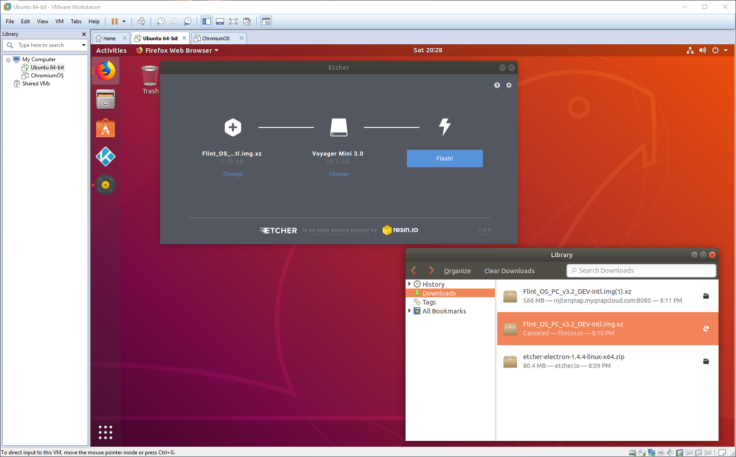The image size is (736, 457).
Task: Close the Ubuntu 64-bit tab
Action: tap(184, 38)
